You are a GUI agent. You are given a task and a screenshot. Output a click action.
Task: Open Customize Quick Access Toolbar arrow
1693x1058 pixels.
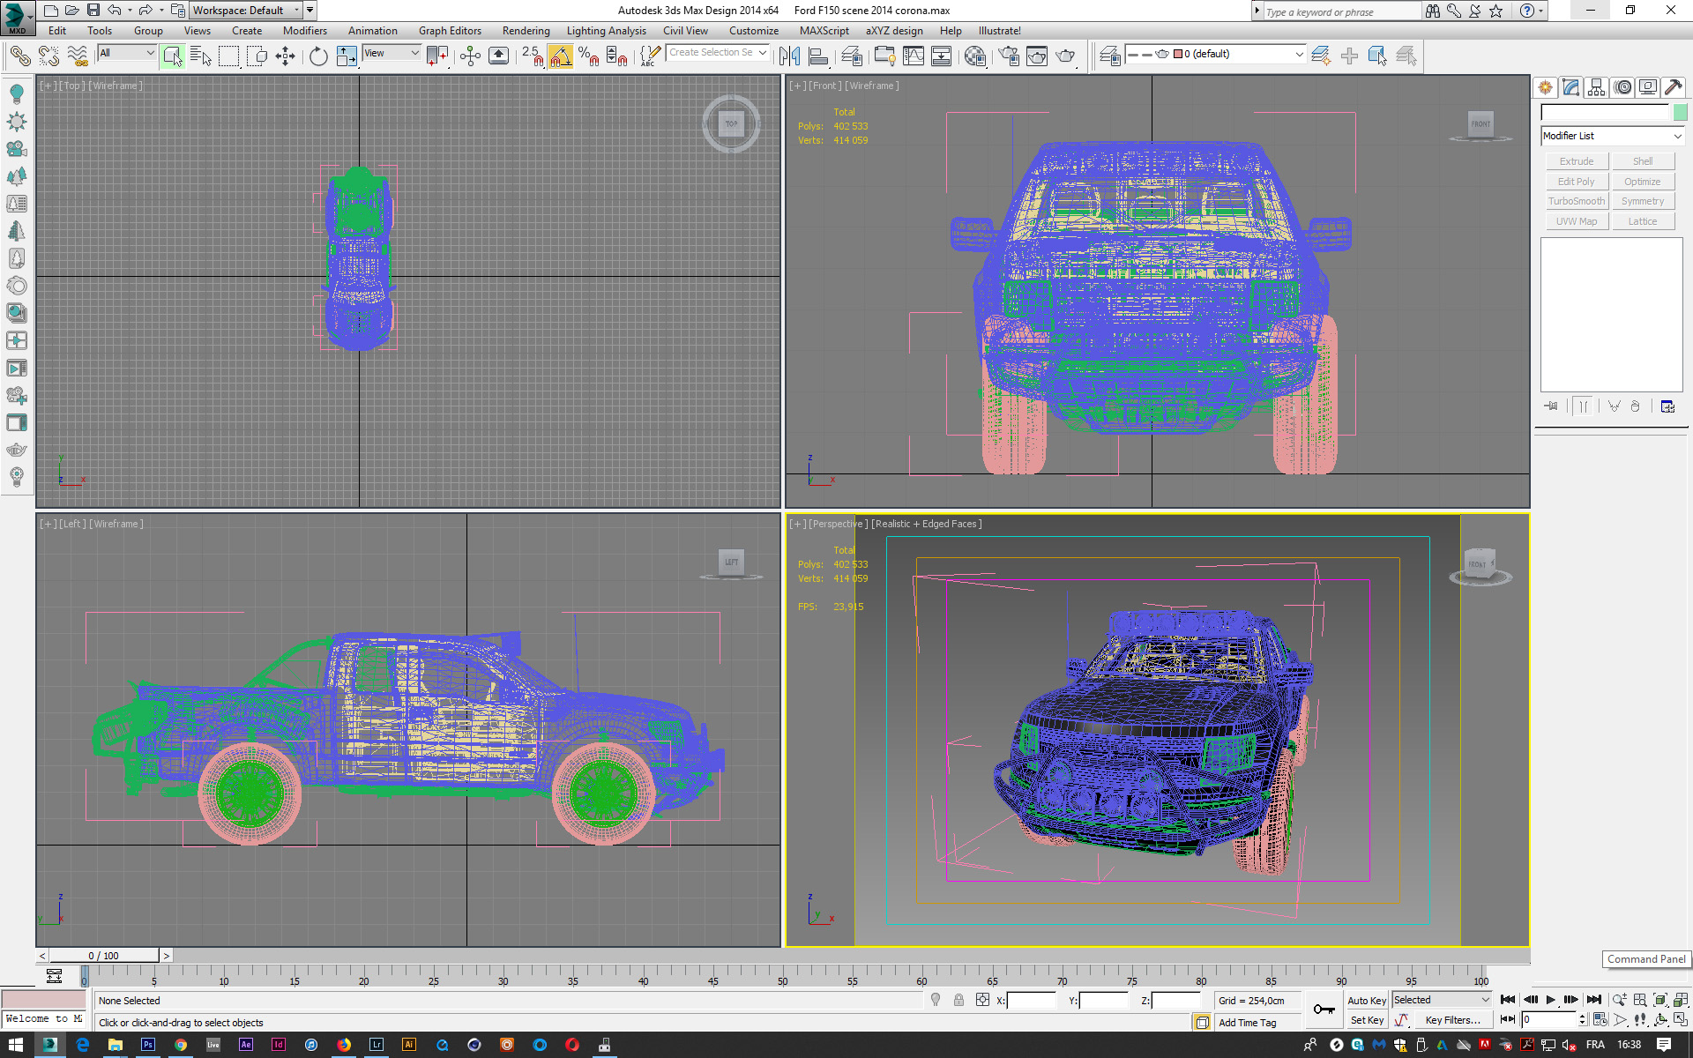click(310, 11)
